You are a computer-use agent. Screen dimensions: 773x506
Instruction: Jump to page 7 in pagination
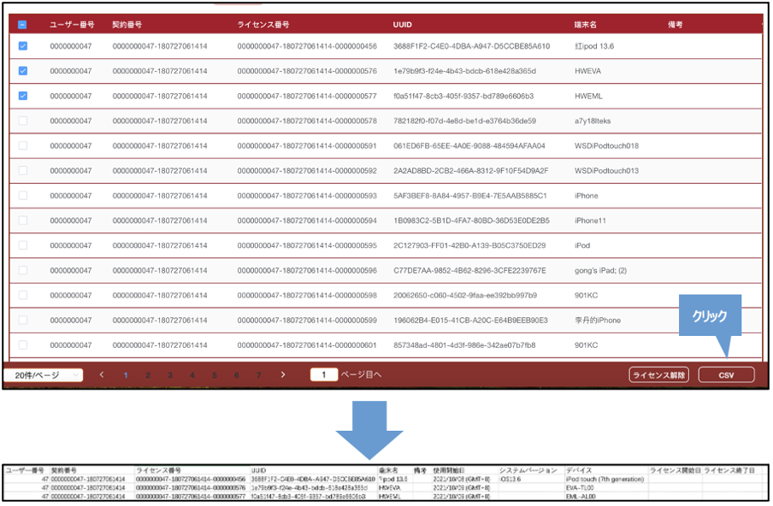click(259, 374)
